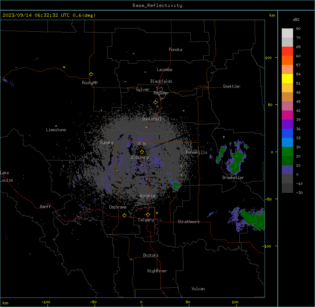Image resolution: width=315 pixels, height=307 pixels.
Task: Click the Innisfail city label
Action: click(x=152, y=119)
